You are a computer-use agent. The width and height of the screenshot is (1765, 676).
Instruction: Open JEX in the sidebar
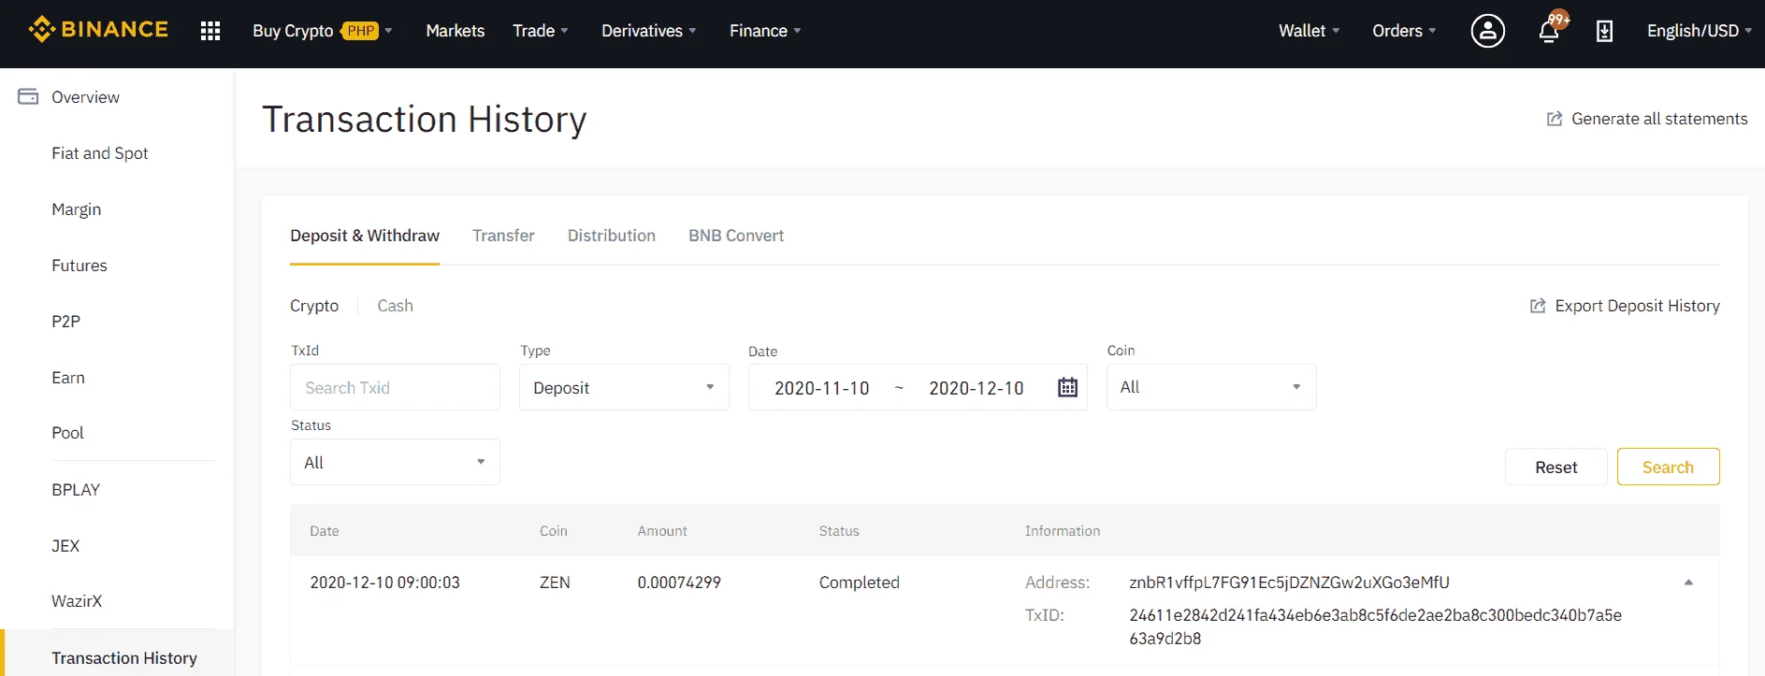point(65,546)
